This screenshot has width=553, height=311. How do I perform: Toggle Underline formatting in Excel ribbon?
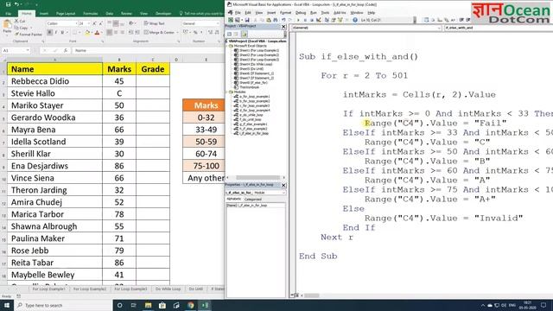[x=62, y=33]
